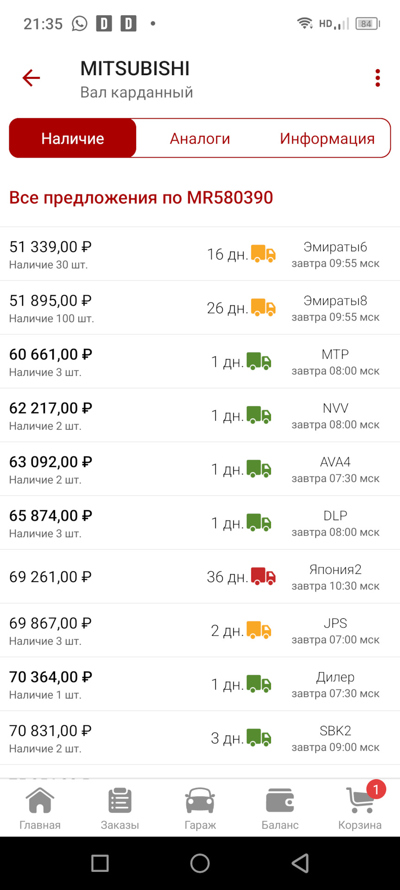400x890 pixels.
Task: Tap the Android home circle button
Action: (x=200, y=863)
